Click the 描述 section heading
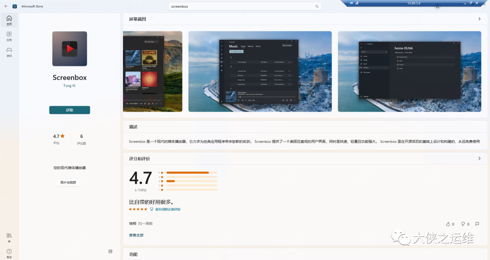490x260 pixels. [x=133, y=127]
